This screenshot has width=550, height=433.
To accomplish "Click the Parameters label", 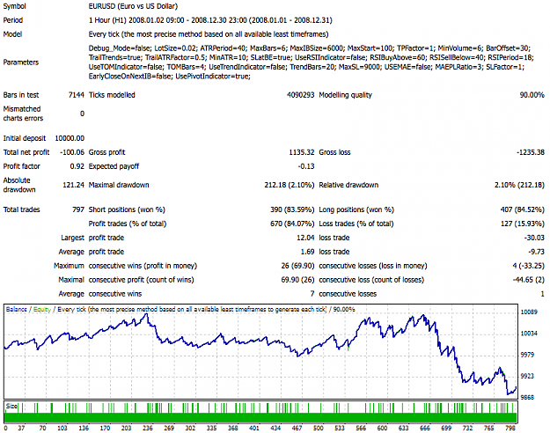I will pos(21,62).
